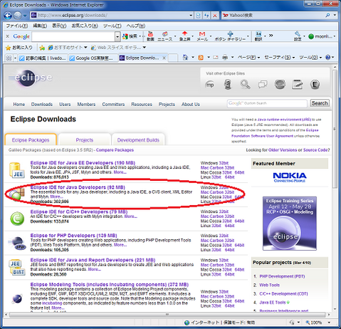Viewport: 341px width, 329px height.
Task: Click the browser Back arrow button
Action: pos(8,16)
